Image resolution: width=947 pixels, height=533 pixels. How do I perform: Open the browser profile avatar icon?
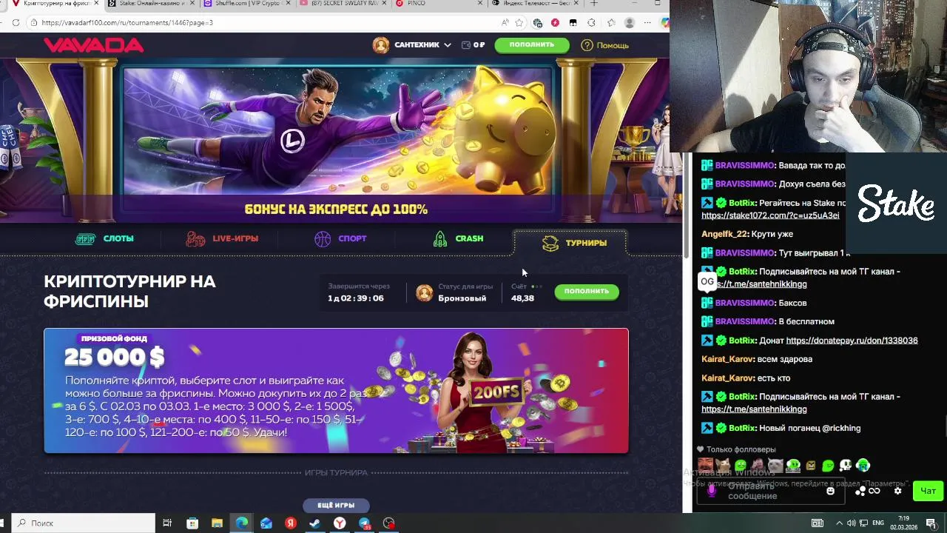click(630, 23)
